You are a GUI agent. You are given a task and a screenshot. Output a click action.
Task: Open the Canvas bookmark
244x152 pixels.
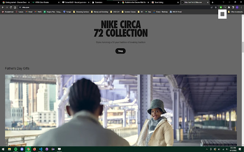point(19,12)
